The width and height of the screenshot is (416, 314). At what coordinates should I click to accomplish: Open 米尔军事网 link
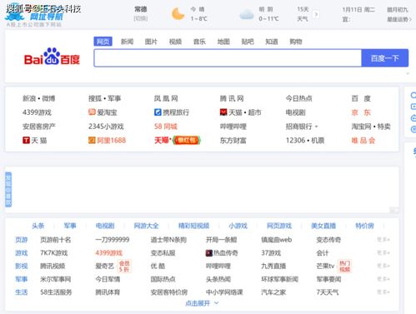pyautogui.click(x=56, y=279)
